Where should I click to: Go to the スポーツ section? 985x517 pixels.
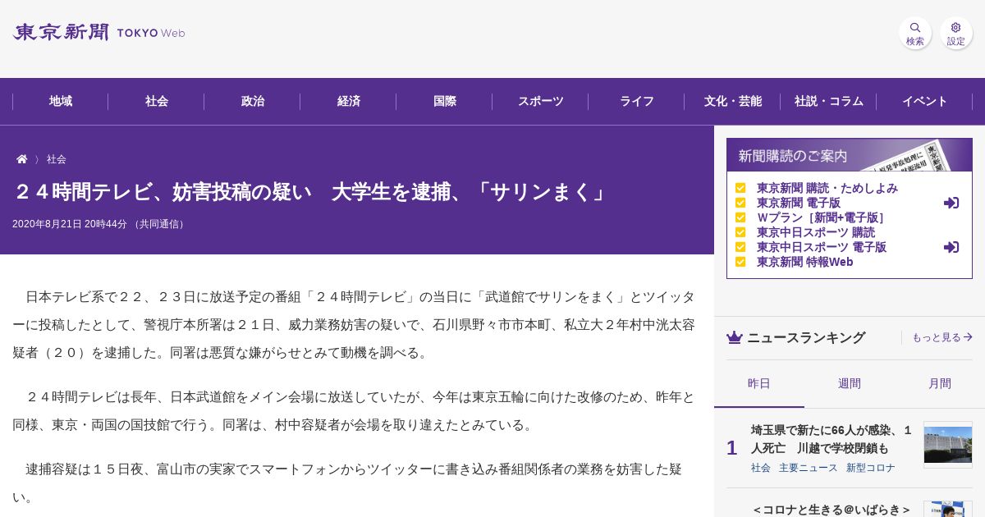click(541, 102)
